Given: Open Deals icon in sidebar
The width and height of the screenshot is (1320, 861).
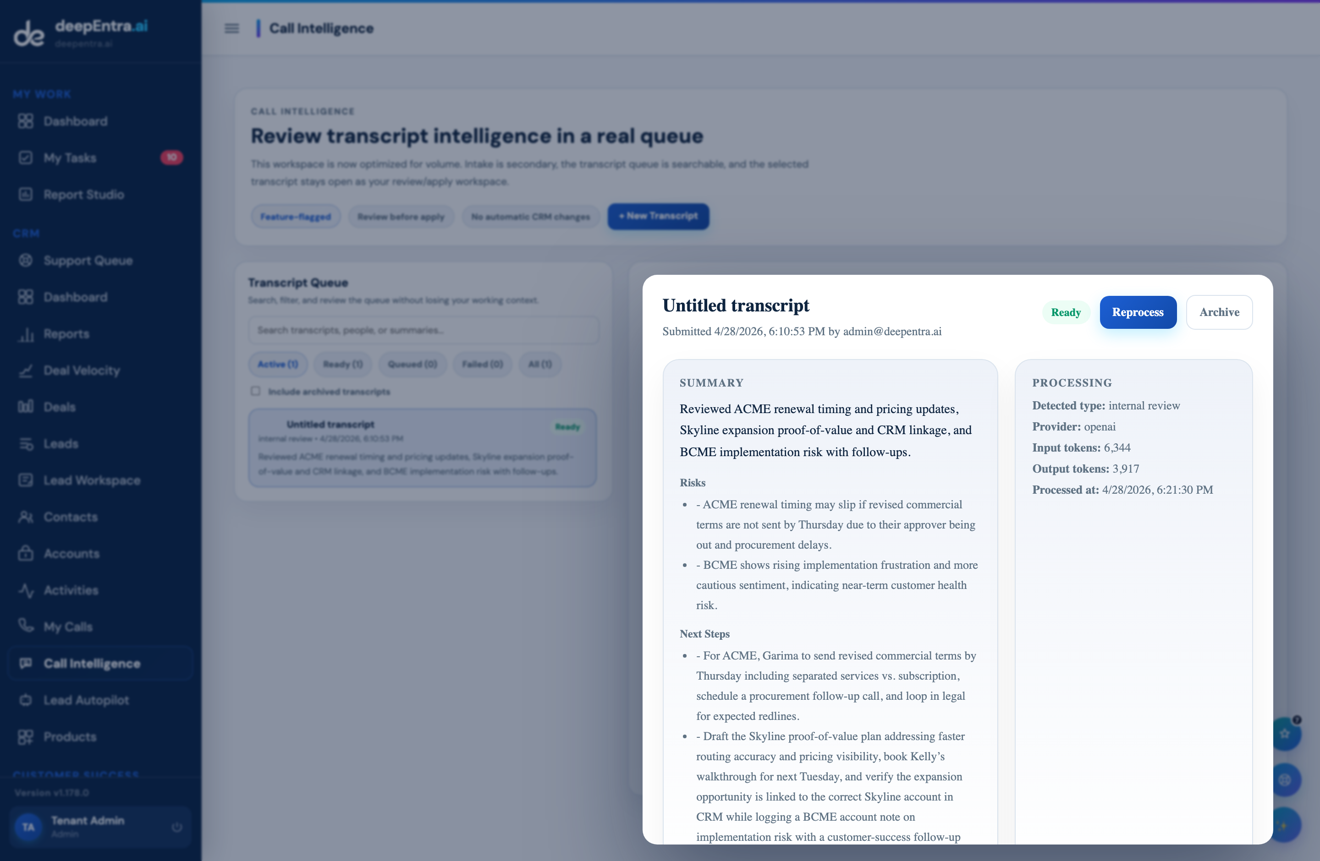Looking at the screenshot, I should coord(26,407).
